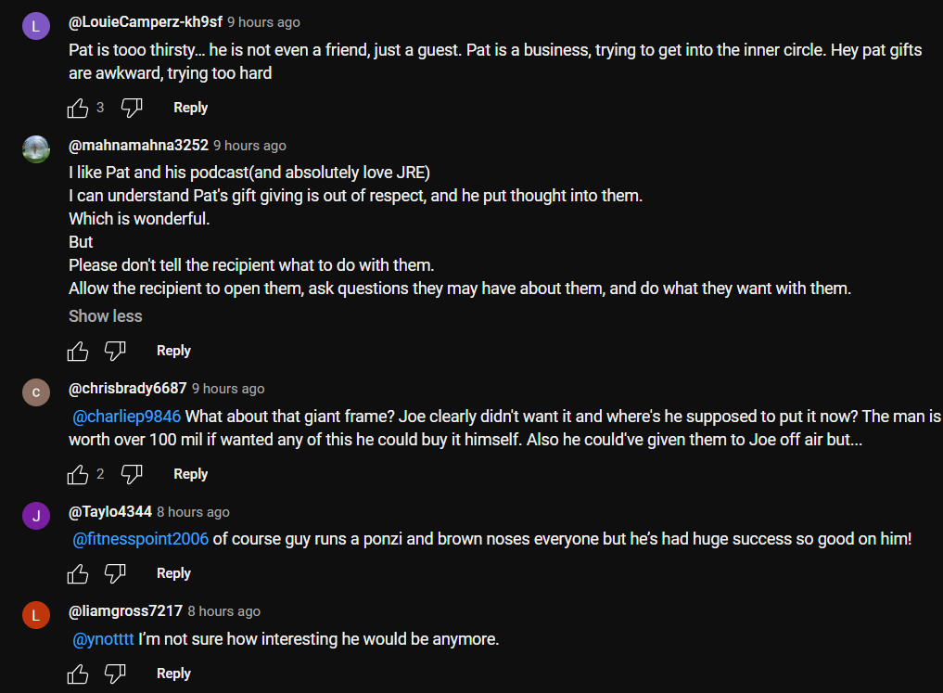
Task: Reply to LouieCamperz's comment
Action: [190, 108]
